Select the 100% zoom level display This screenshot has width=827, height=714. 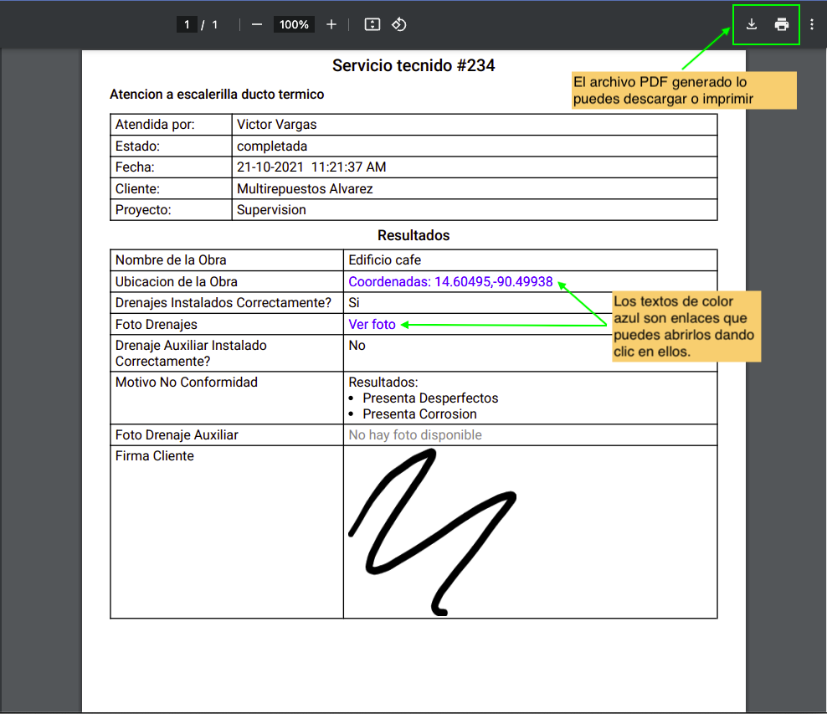coord(294,24)
